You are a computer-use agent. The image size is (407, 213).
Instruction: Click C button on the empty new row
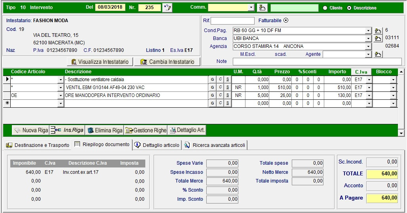[220, 103]
